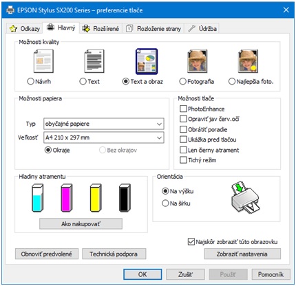The height and width of the screenshot is (286, 296).
Task: Expand the Veľkosť paper size dropdown
Action: 104,137
